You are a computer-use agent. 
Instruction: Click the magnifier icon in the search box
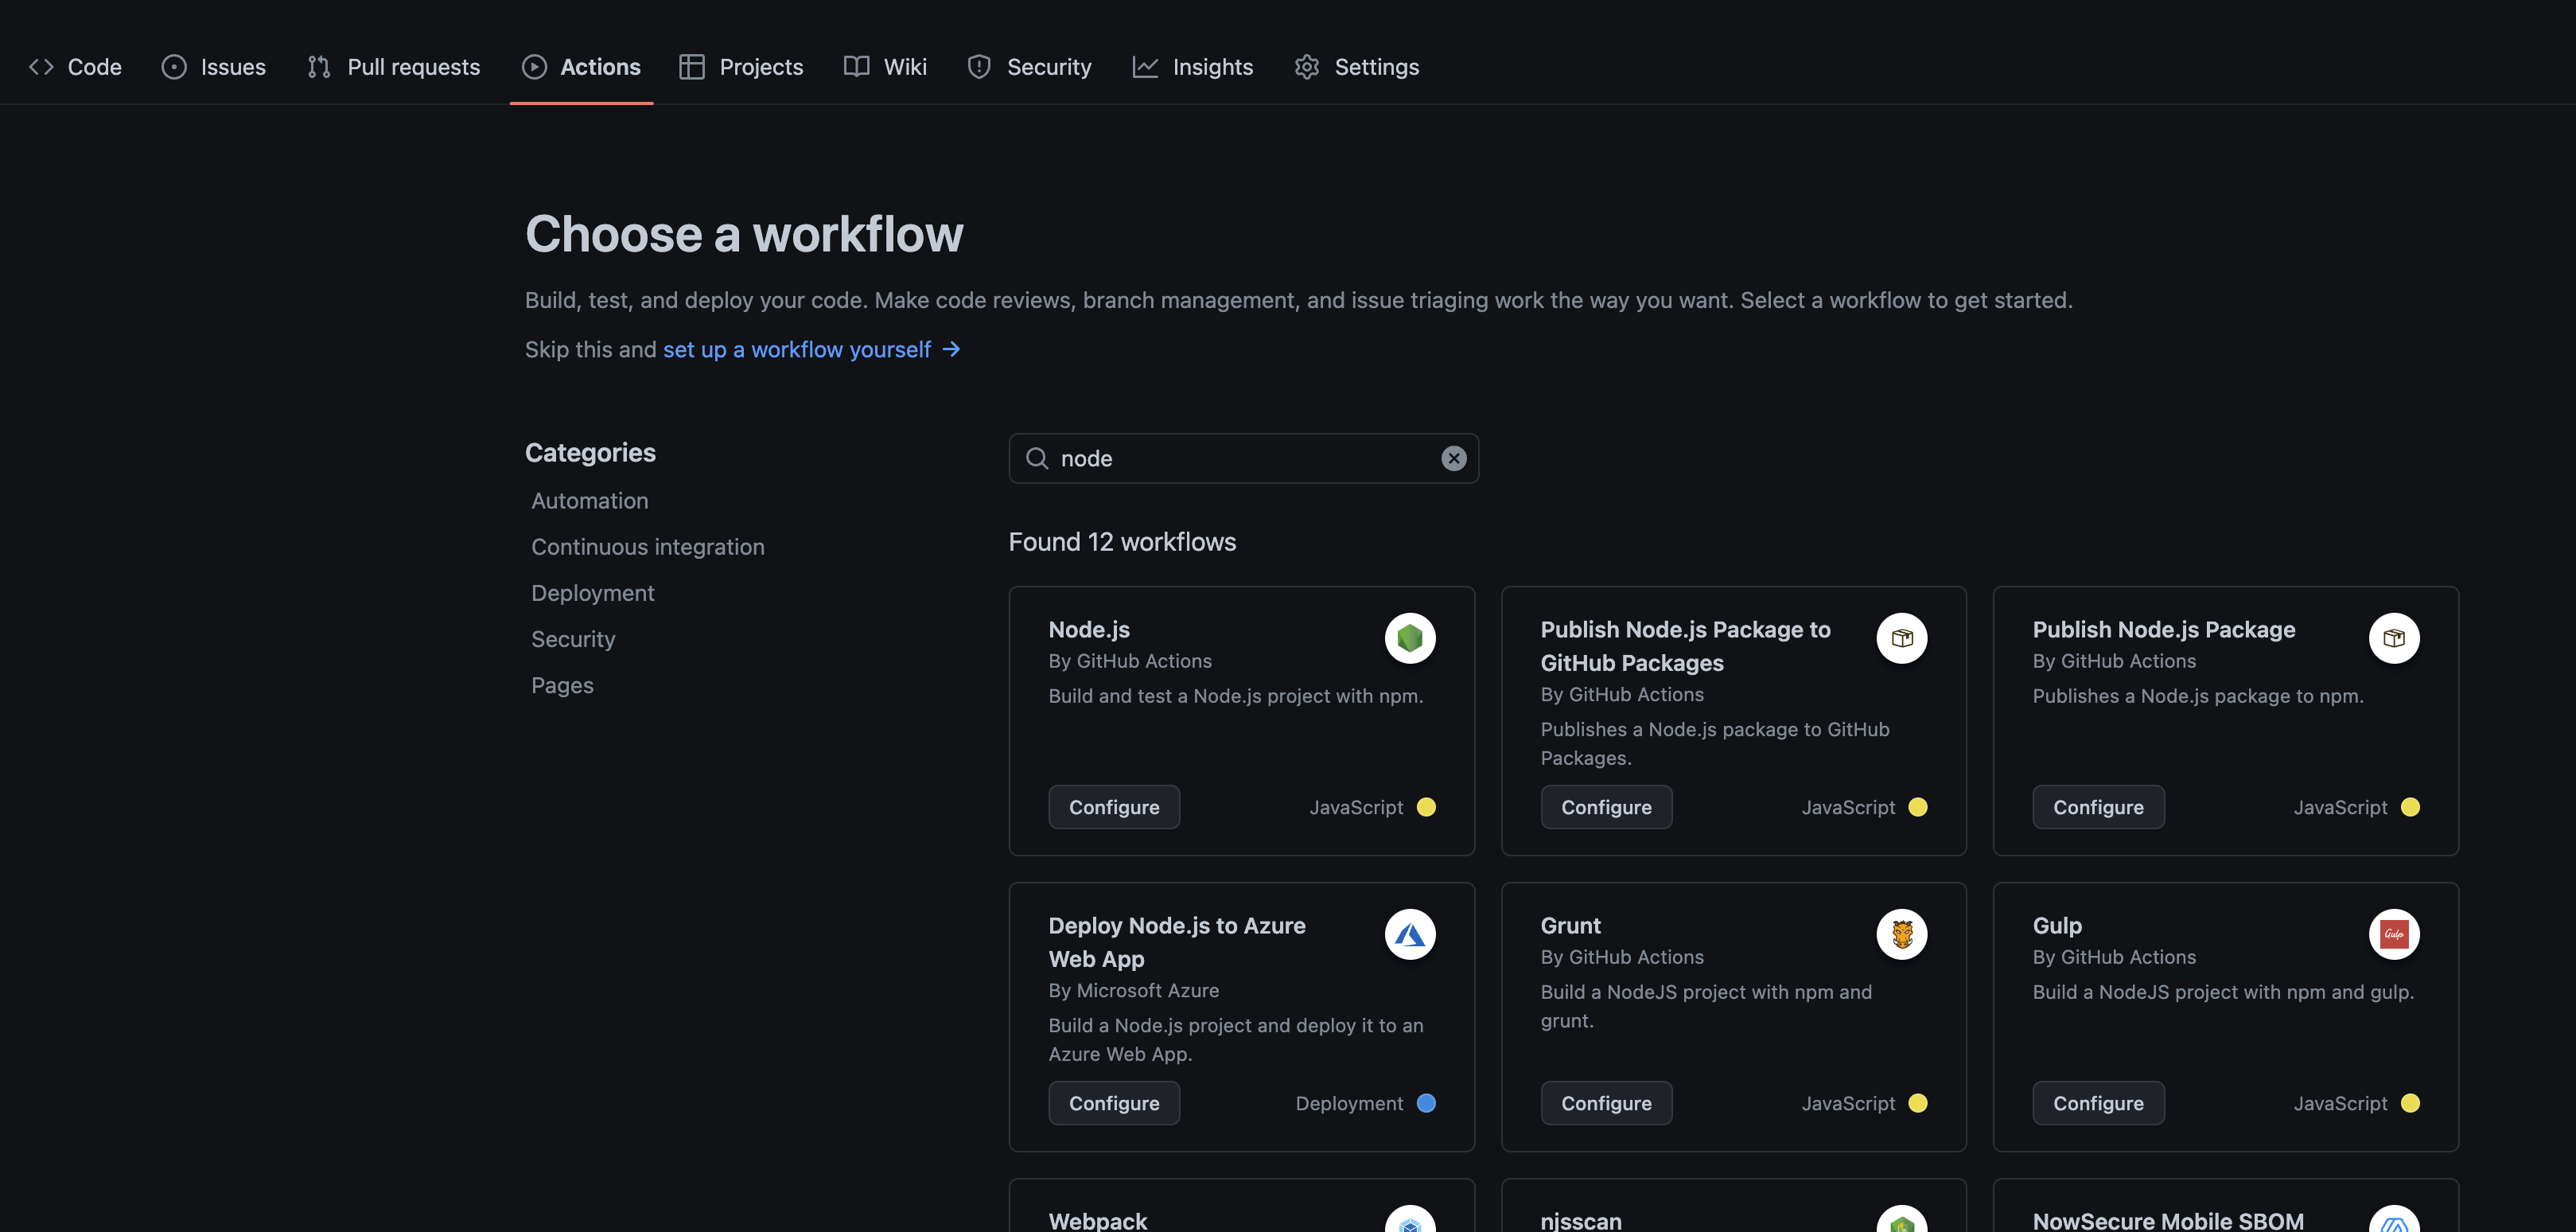pos(1037,458)
